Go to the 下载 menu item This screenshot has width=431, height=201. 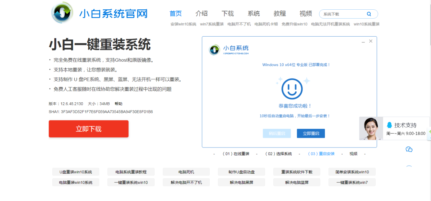pos(228,14)
